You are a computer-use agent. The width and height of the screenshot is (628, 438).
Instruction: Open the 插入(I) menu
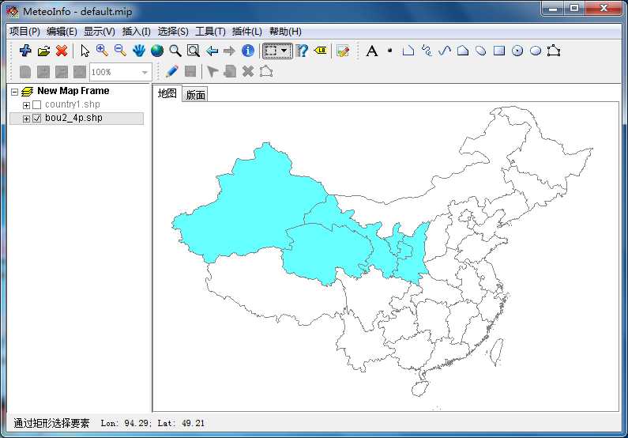136,32
